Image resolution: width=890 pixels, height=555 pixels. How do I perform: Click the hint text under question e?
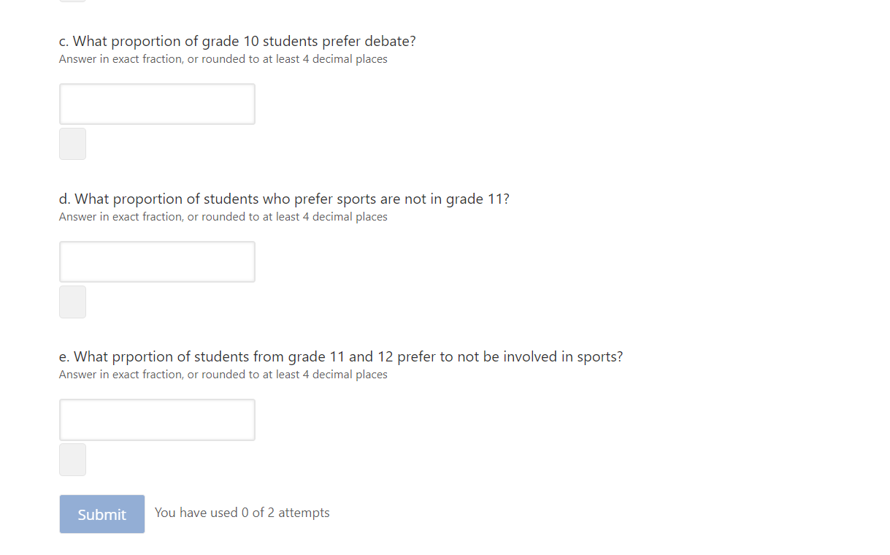(x=223, y=374)
